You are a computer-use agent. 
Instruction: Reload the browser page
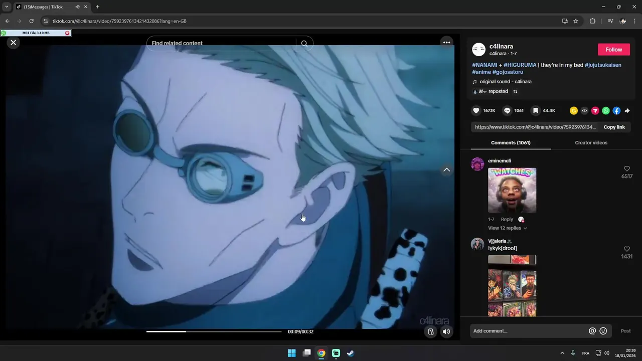coord(31,21)
